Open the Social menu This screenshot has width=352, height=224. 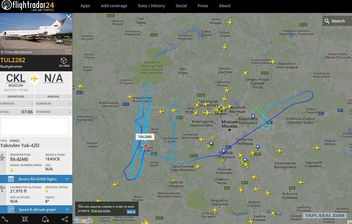[181, 6]
